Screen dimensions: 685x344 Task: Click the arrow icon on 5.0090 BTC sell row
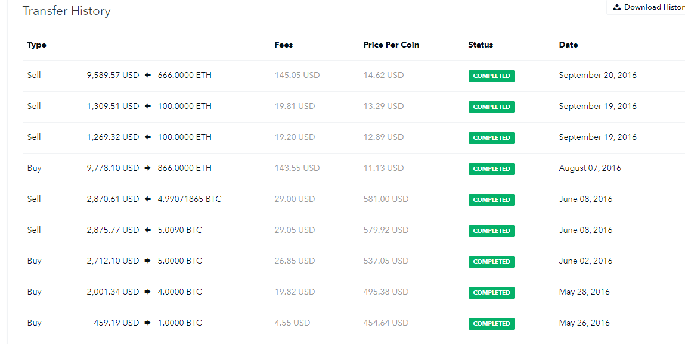pos(148,230)
